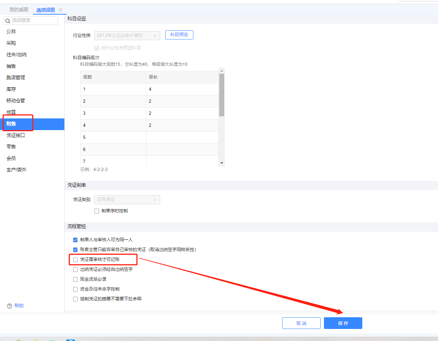The image size is (438, 341).
Task: Click the level table scrollbar thumb
Action: point(222,95)
